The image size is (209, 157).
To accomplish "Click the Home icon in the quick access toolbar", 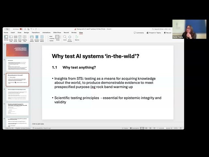I will tap(25, 29).
